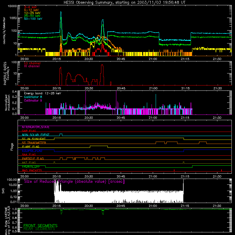Click the SAA_FLAG label
The width and height of the screenshot is (235, 235).
(x=29, y=155)
